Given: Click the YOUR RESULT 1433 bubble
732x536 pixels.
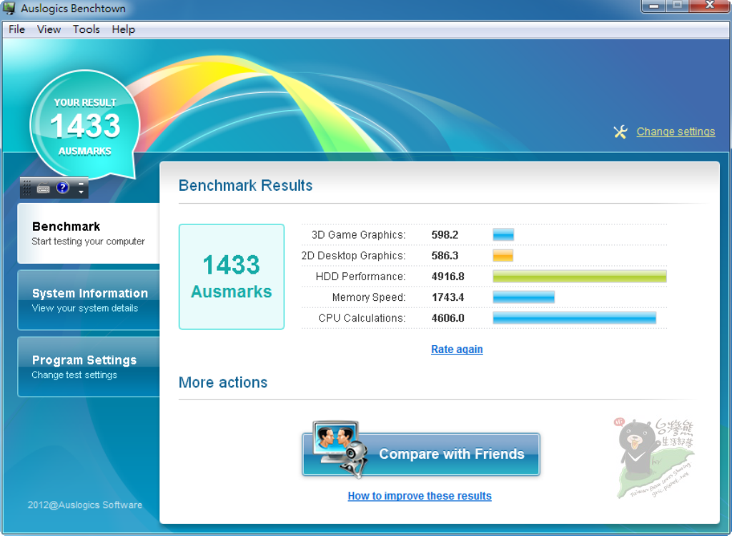Looking at the screenshot, I should pos(85,125).
